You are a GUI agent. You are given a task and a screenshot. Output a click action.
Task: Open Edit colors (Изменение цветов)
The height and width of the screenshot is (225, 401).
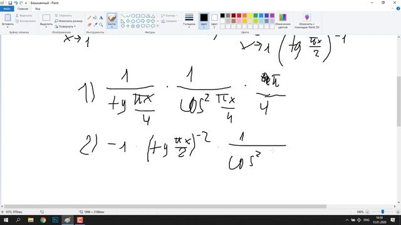coord(283,21)
